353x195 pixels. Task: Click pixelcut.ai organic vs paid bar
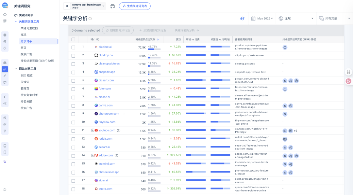coord(196,47)
